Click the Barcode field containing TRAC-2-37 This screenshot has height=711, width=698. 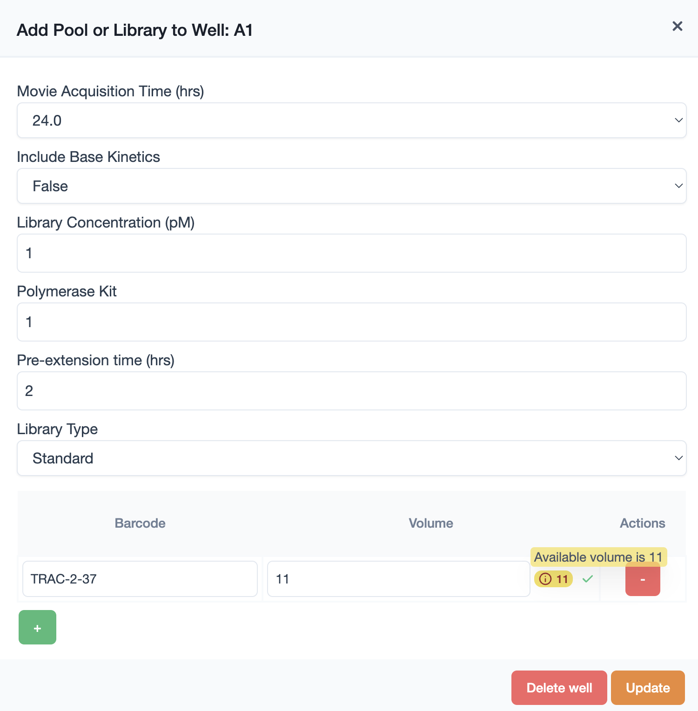(140, 579)
